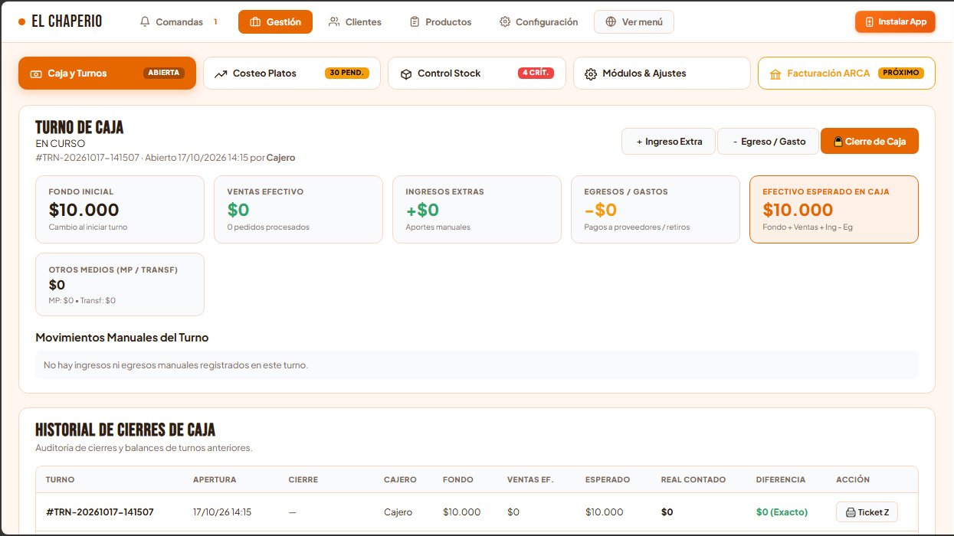Click the PRÓXIMO badge

pyautogui.click(x=901, y=74)
